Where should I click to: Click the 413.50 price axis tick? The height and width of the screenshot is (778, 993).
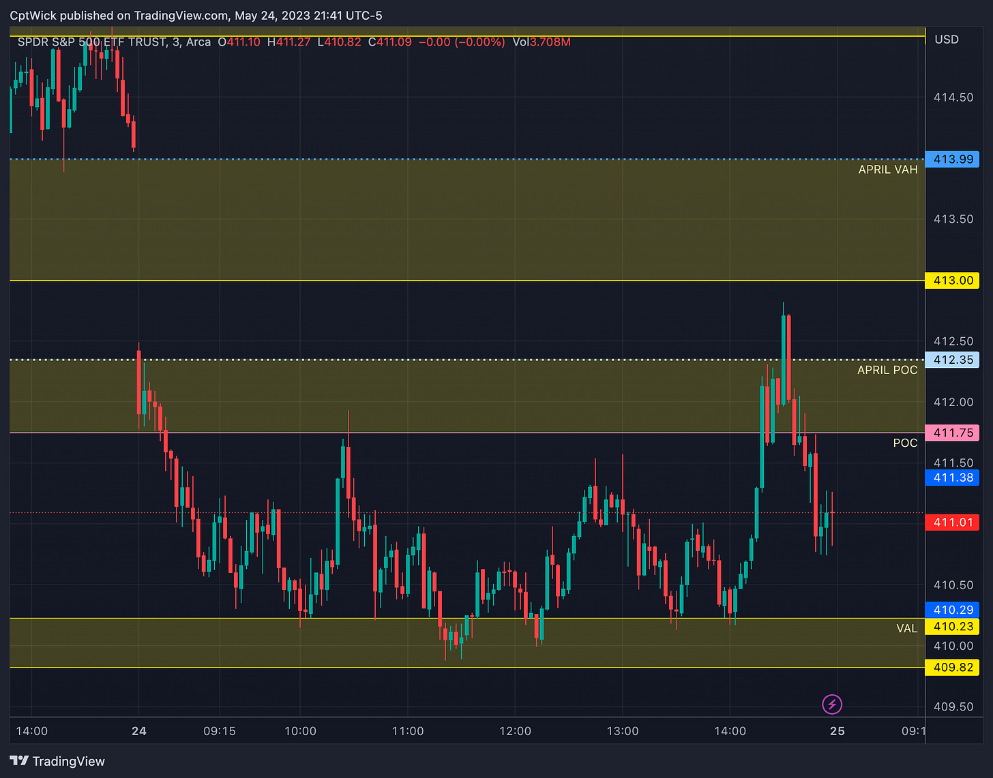coord(953,219)
